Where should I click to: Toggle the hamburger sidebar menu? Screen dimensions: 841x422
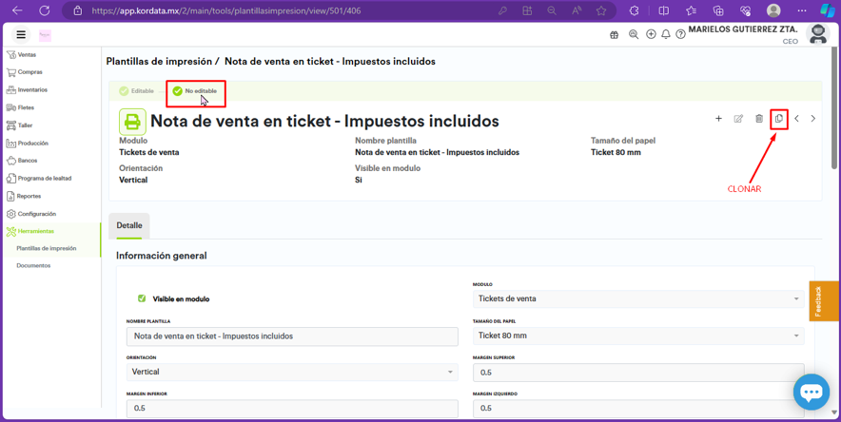point(21,34)
